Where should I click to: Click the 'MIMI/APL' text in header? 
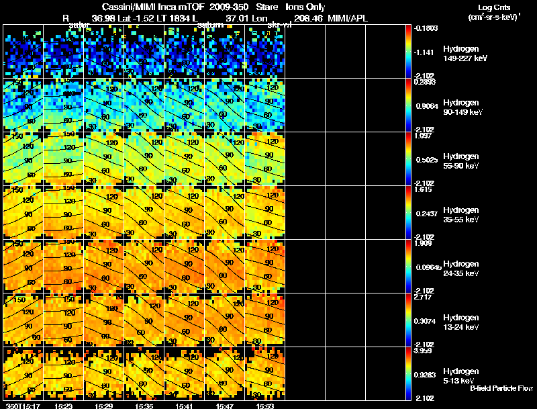(x=348, y=18)
